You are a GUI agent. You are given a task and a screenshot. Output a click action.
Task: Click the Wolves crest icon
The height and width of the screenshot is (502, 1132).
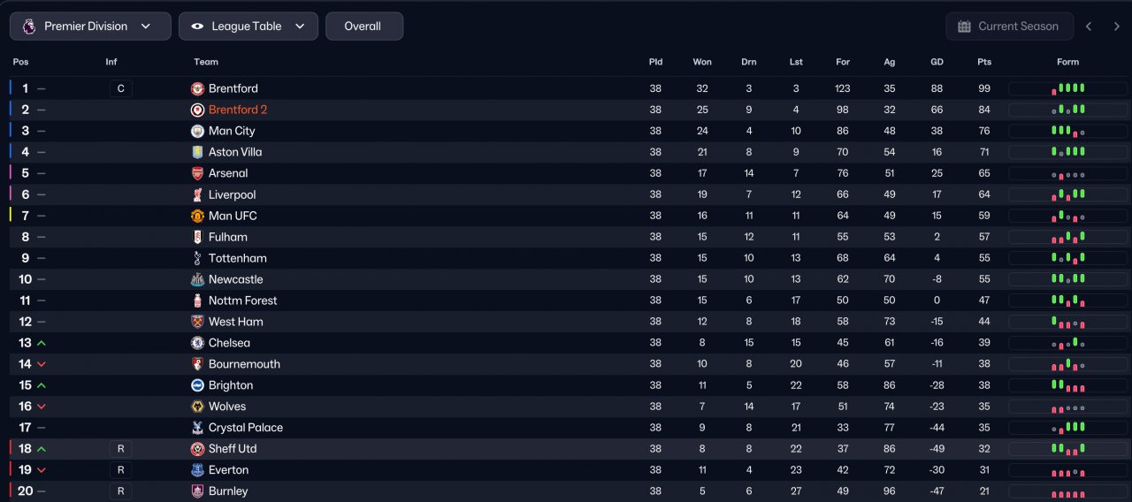(x=197, y=407)
